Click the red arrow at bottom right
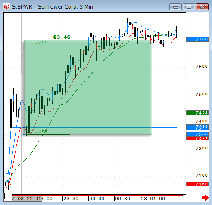Screen dimensions: 212x205 click(205, 198)
